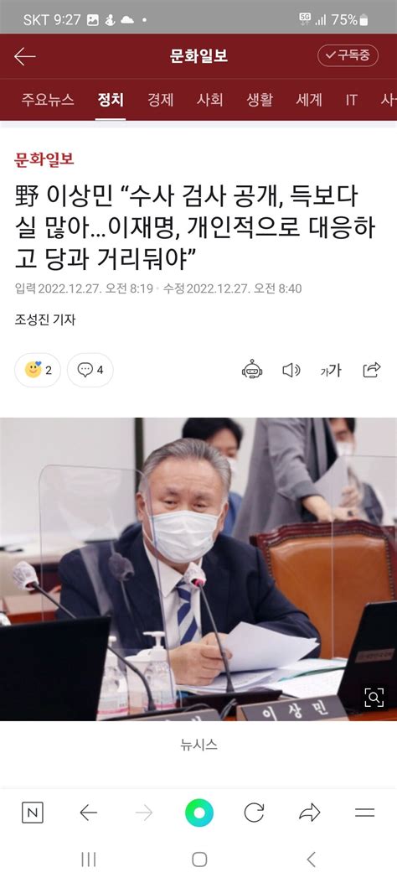Viewport: 397px width, 883px height.
Task: Tap reporter name 조성진 기자
Action: pos(45,319)
